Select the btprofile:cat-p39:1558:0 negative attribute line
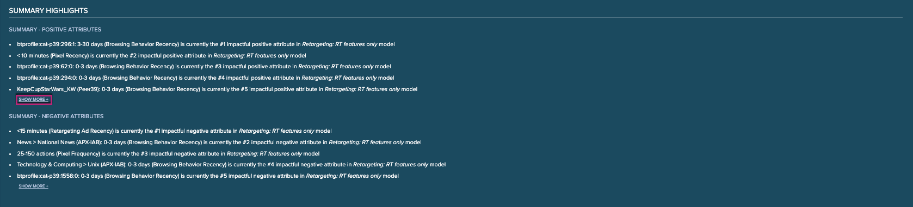This screenshot has width=913, height=207. [208, 176]
